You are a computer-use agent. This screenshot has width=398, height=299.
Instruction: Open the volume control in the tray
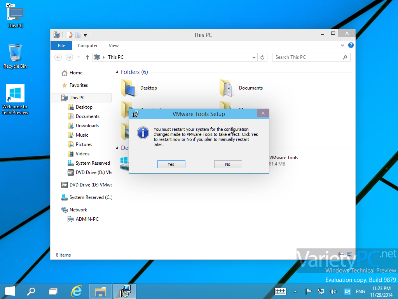coord(333,291)
